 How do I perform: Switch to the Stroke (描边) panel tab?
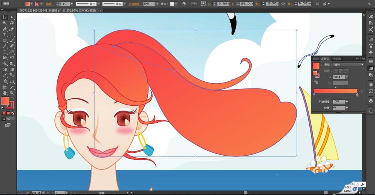click(315, 59)
